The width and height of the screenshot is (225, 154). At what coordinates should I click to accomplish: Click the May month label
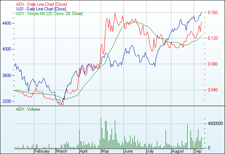[105, 151]
